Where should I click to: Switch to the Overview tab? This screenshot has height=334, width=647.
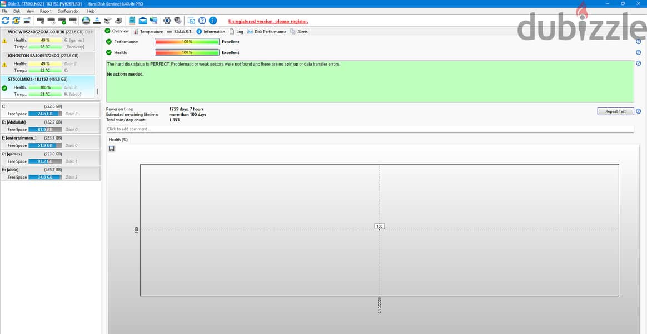tap(117, 31)
